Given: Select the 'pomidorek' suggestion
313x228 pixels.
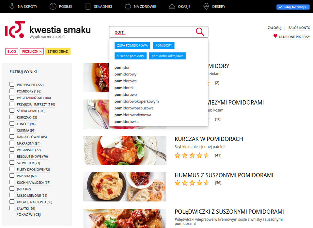Looking at the screenshot, I should point(159,88).
